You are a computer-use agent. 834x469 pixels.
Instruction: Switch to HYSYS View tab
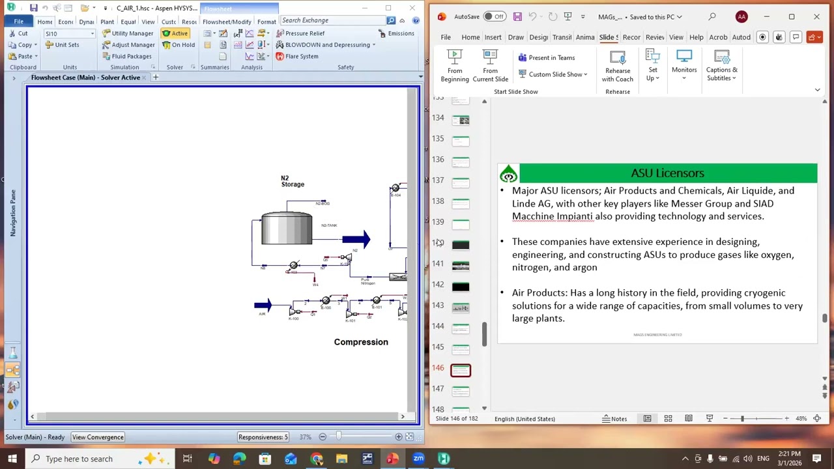tap(148, 21)
